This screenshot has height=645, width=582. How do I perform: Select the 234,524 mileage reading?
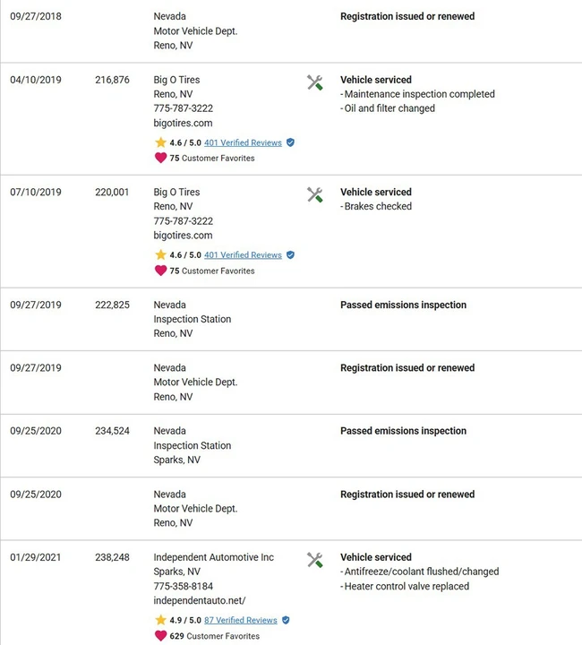(112, 431)
